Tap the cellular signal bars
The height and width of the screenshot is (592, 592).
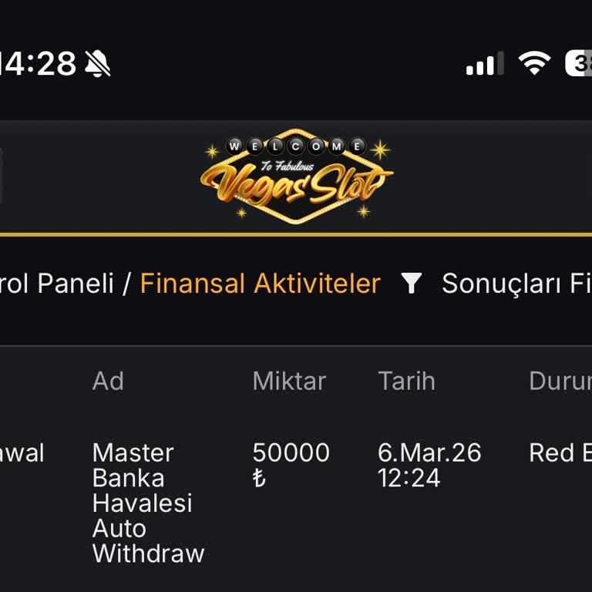coord(484,64)
